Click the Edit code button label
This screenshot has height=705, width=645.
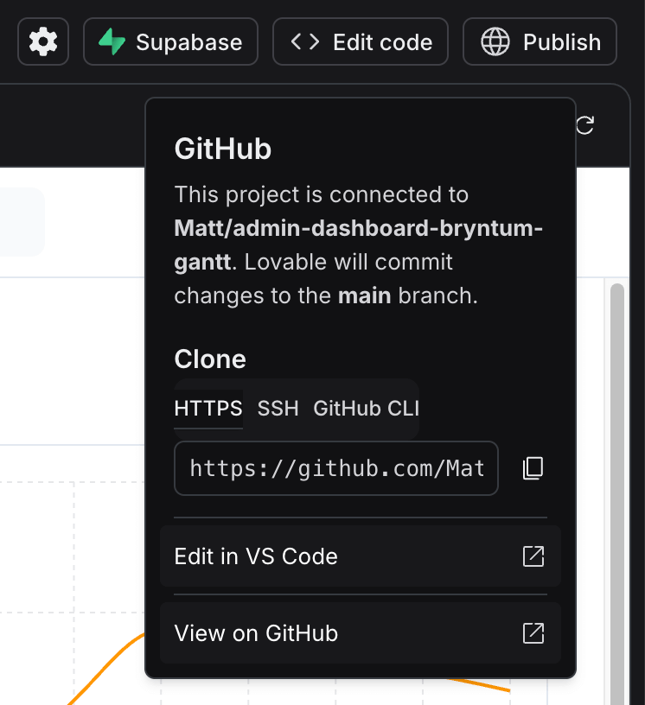382,42
